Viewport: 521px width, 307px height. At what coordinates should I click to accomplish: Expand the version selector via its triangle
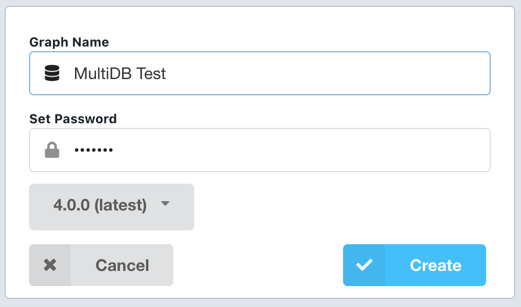coord(165,204)
